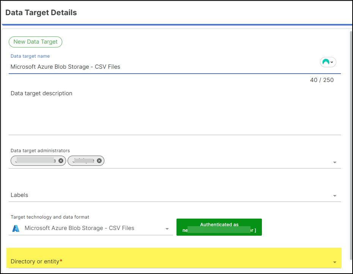Click the Target technology and data format label
Viewport: 353px width, 274px height.
click(50, 217)
